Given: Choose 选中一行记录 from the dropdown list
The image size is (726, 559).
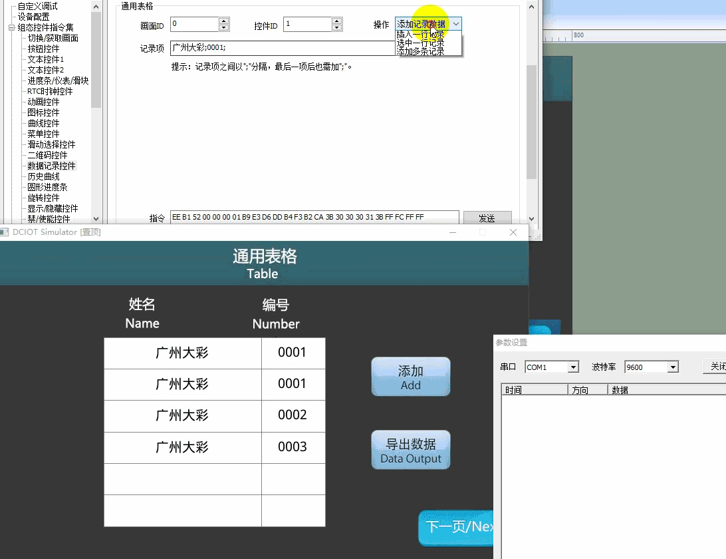Looking at the screenshot, I should click(x=420, y=43).
